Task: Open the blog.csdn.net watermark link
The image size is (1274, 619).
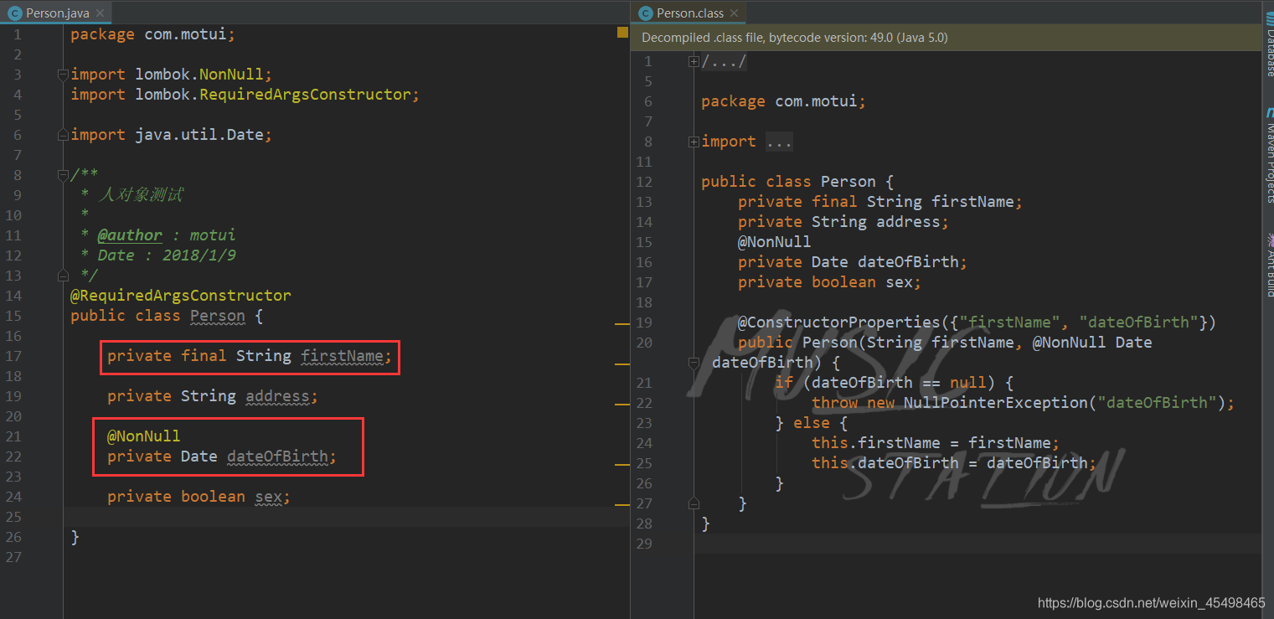Action: click(x=1151, y=603)
